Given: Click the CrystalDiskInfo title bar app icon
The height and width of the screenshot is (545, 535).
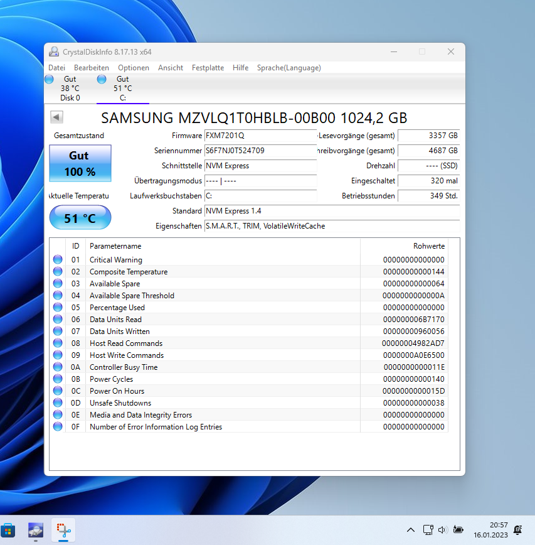Looking at the screenshot, I should tap(54, 51).
